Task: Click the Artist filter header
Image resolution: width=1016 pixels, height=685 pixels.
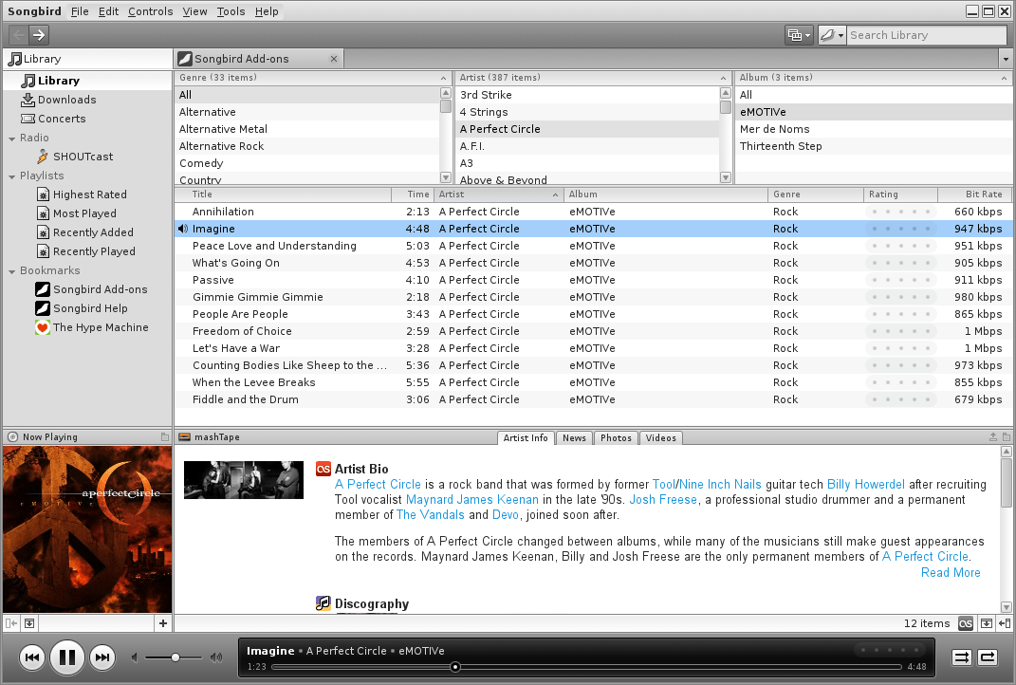Action: tap(593, 78)
